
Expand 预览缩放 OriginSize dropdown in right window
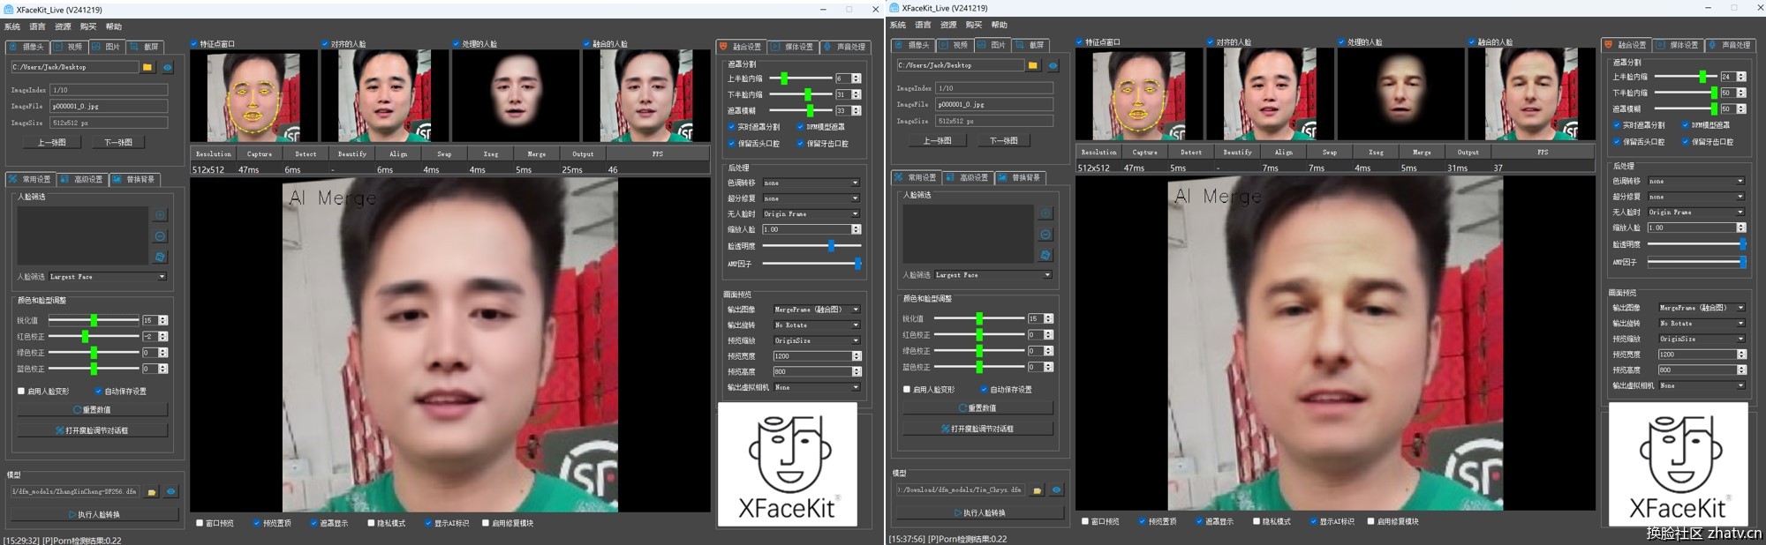click(x=1702, y=339)
